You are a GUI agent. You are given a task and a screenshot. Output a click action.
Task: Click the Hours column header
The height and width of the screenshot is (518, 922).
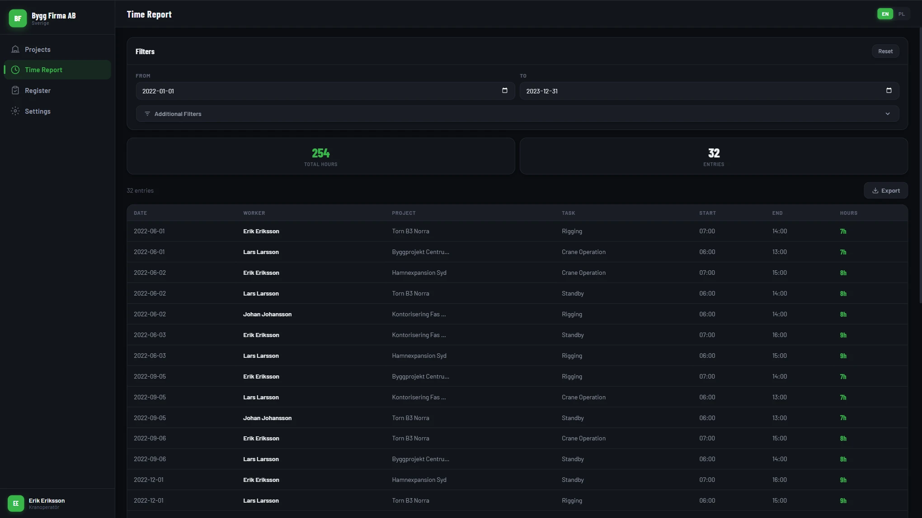[x=848, y=213]
